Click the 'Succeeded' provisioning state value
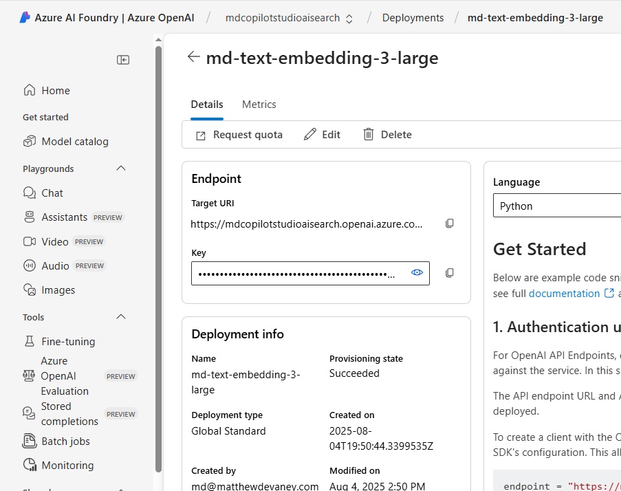Viewport: 621px width, 491px height. coord(354,373)
